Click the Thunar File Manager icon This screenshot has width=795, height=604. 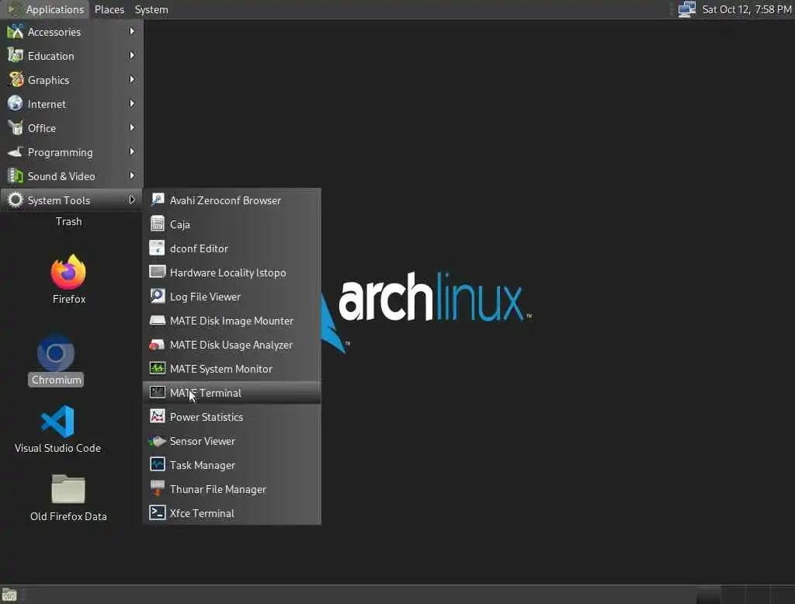(x=157, y=489)
